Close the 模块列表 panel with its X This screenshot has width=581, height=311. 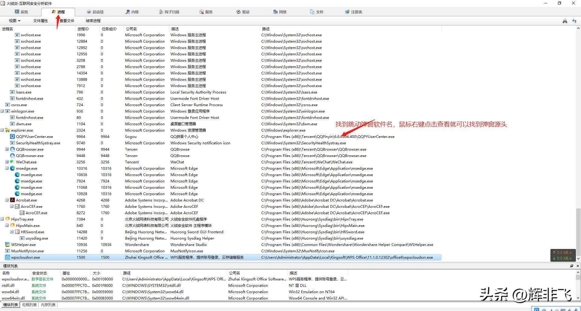578,266
